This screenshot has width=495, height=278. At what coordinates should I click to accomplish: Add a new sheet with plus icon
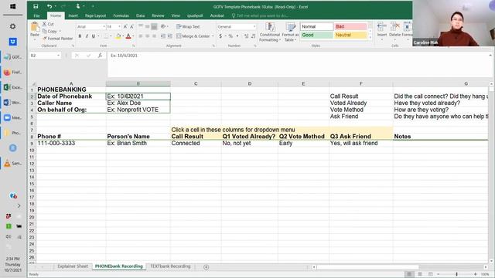pyautogui.click(x=207, y=267)
